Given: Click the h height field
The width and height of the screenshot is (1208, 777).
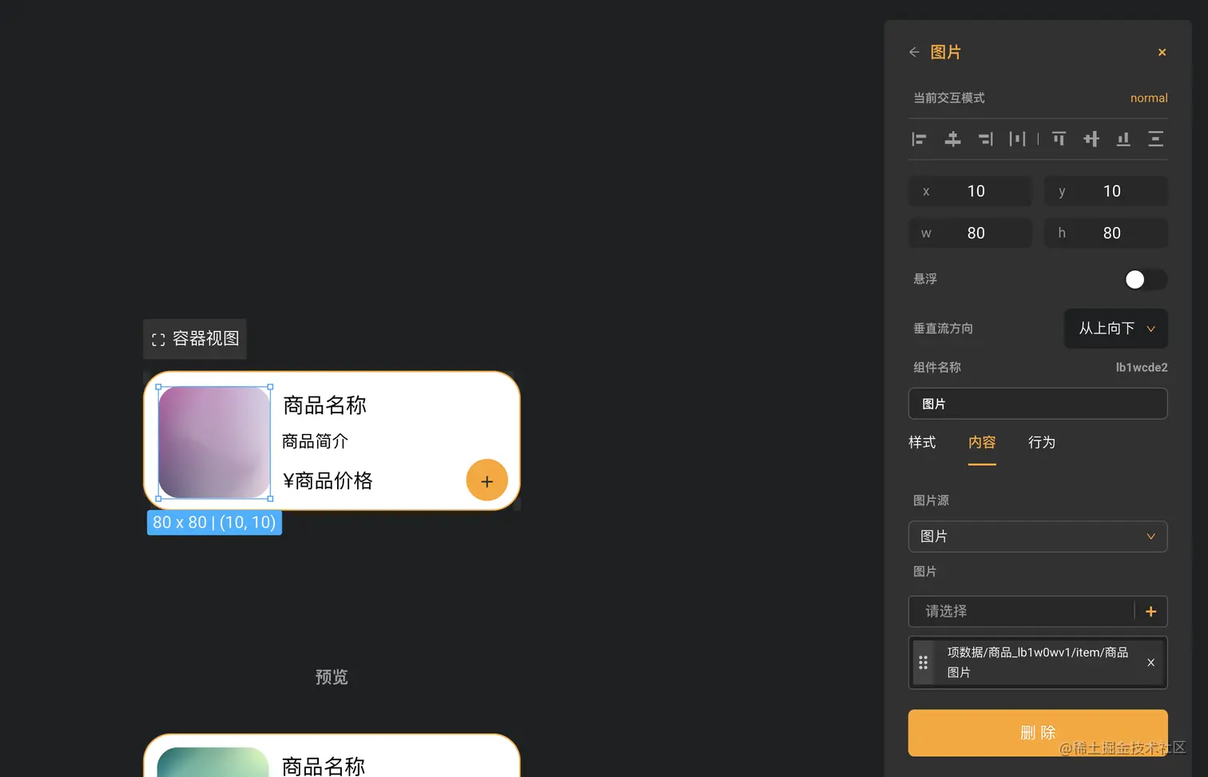Looking at the screenshot, I should [1106, 233].
